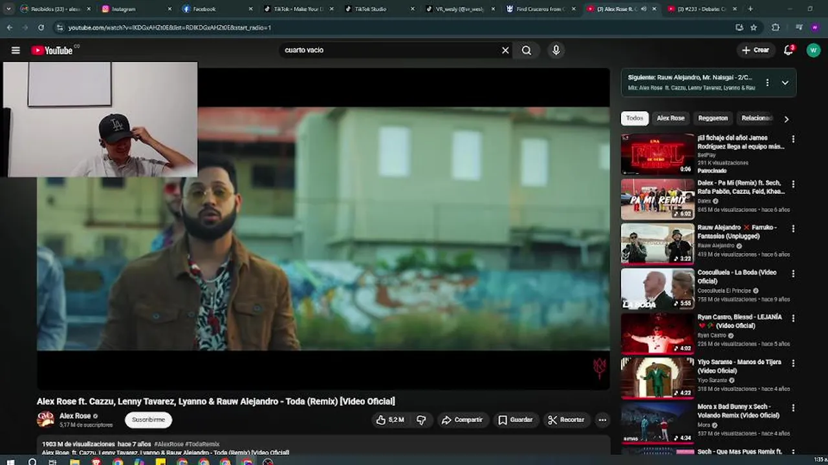Start voice search with the microphone
The height and width of the screenshot is (465, 828).
pos(556,50)
